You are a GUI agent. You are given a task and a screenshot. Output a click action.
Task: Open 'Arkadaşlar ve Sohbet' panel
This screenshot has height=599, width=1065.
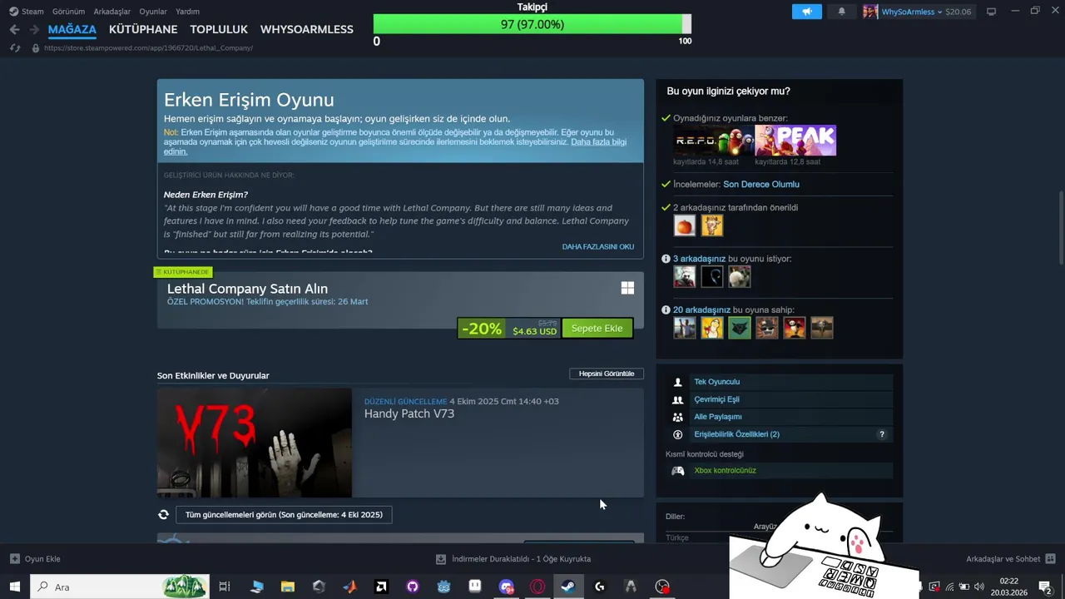[x=1010, y=559]
